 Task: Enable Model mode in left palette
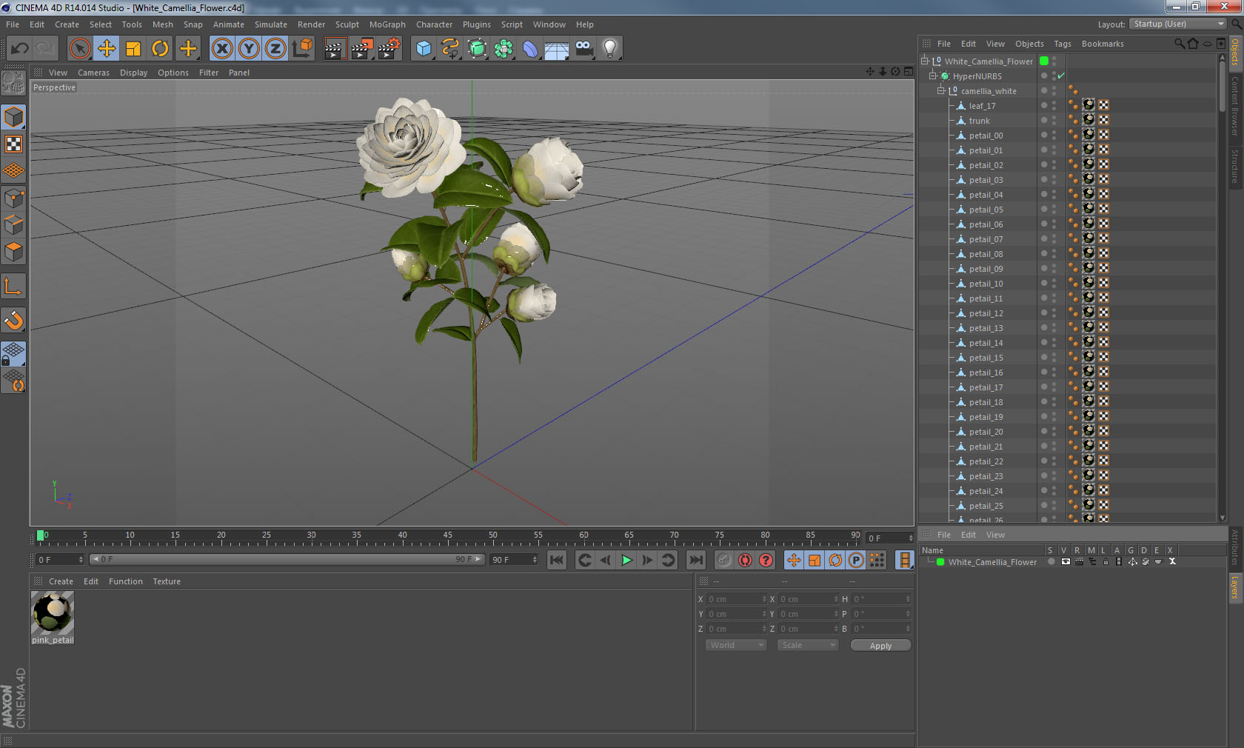click(x=14, y=117)
